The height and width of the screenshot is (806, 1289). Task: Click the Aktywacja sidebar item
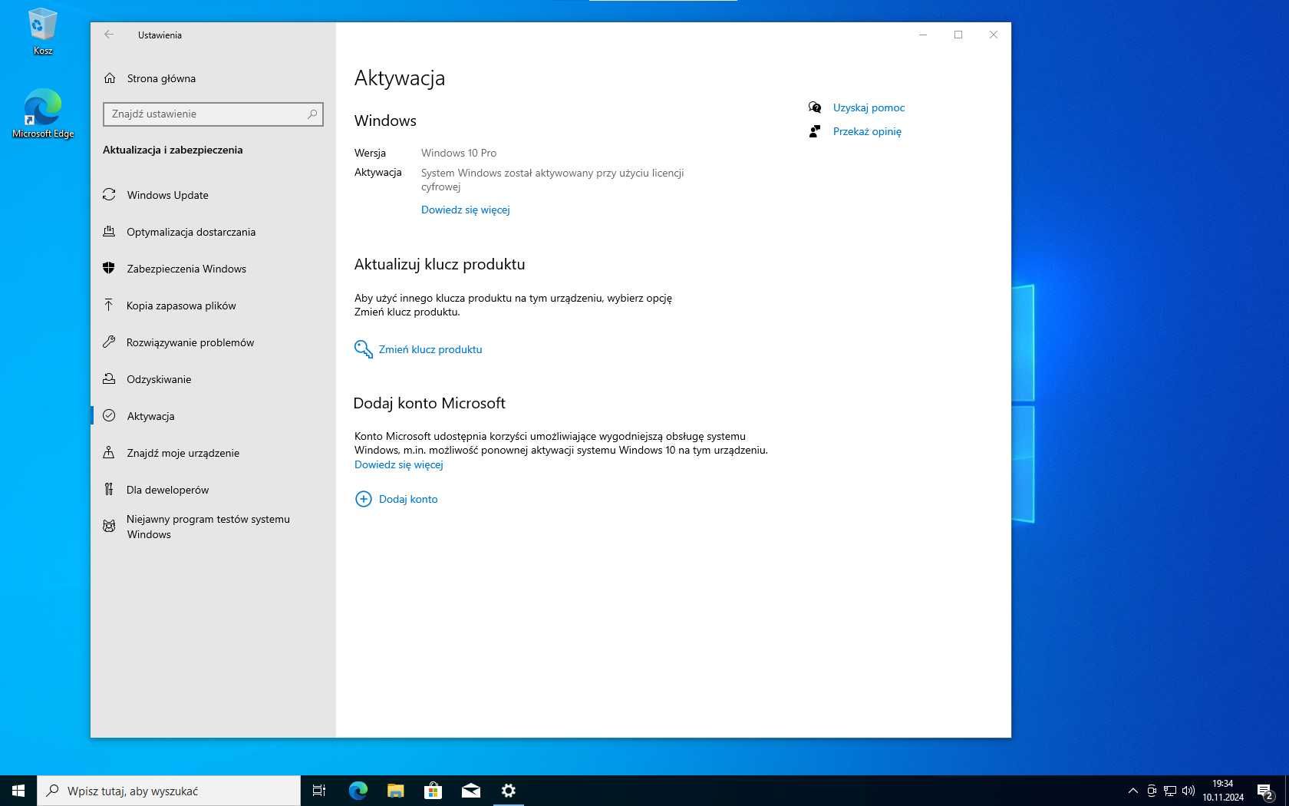point(213,416)
